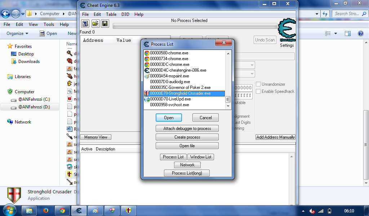Click the Cheat Engine logo above Settings
This screenshot has height=216, width=369.
tap(286, 30)
